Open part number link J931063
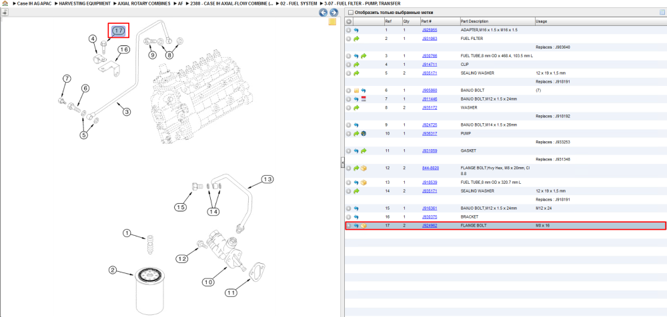 click(429, 39)
